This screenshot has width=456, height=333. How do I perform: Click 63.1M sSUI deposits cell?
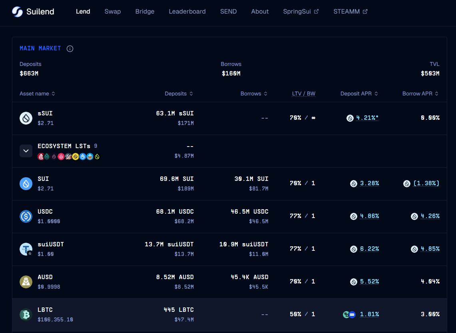(x=175, y=113)
